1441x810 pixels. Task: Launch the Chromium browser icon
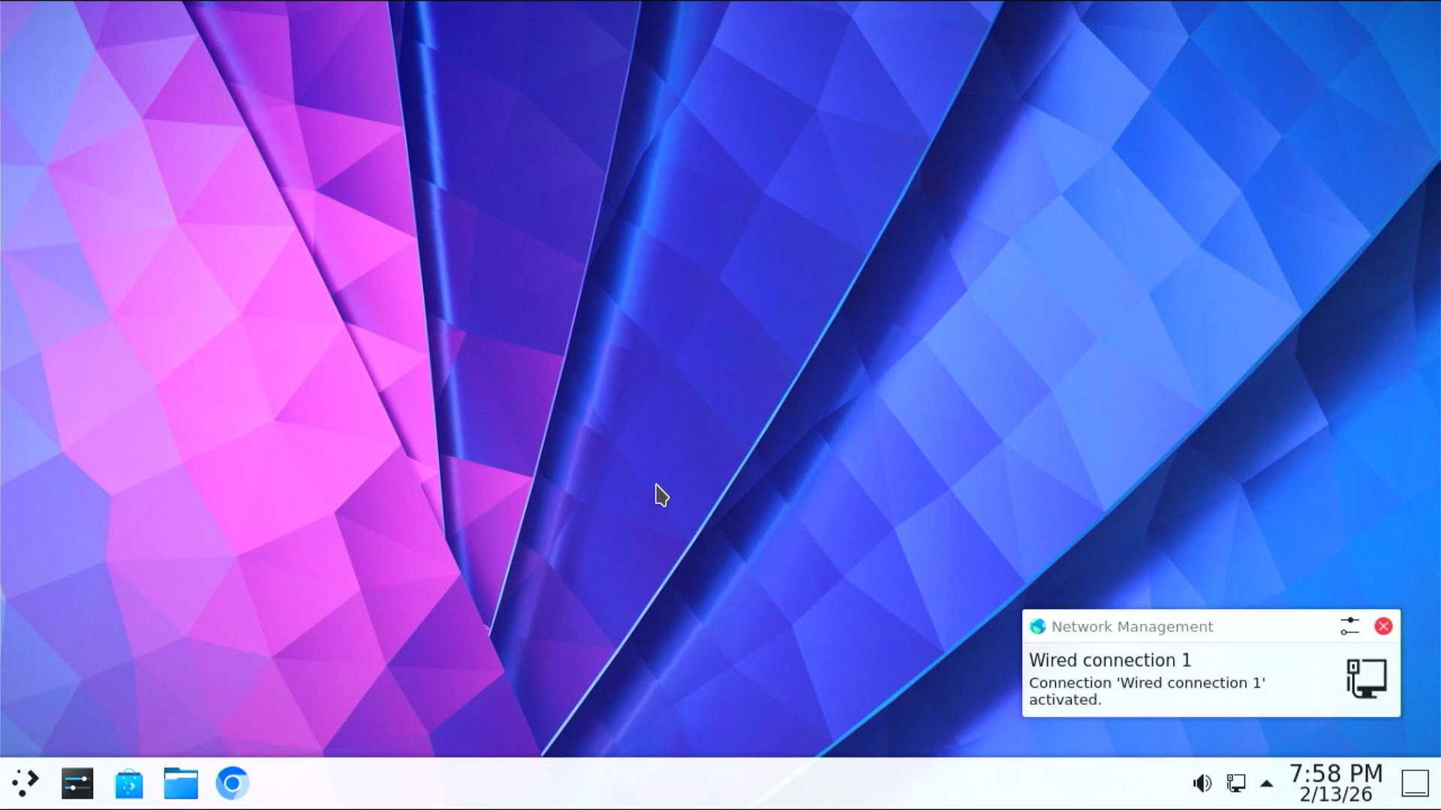tap(232, 783)
